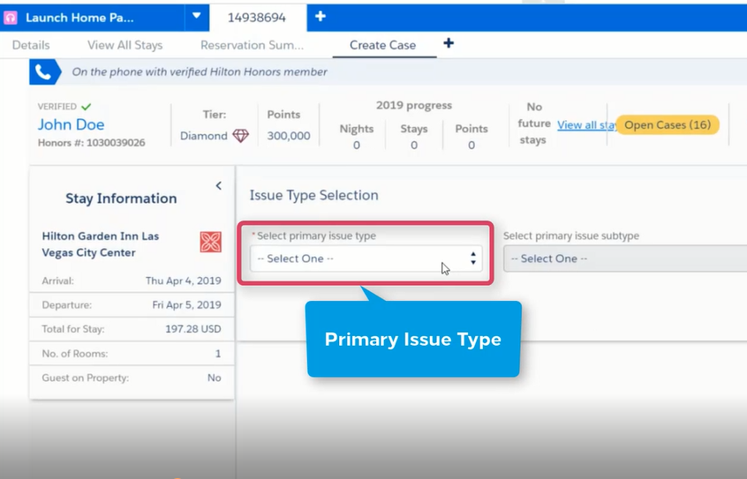Click the On the phone with verified member banner text

pyautogui.click(x=200, y=72)
